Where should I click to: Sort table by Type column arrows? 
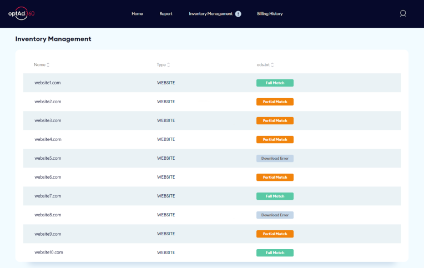point(169,65)
